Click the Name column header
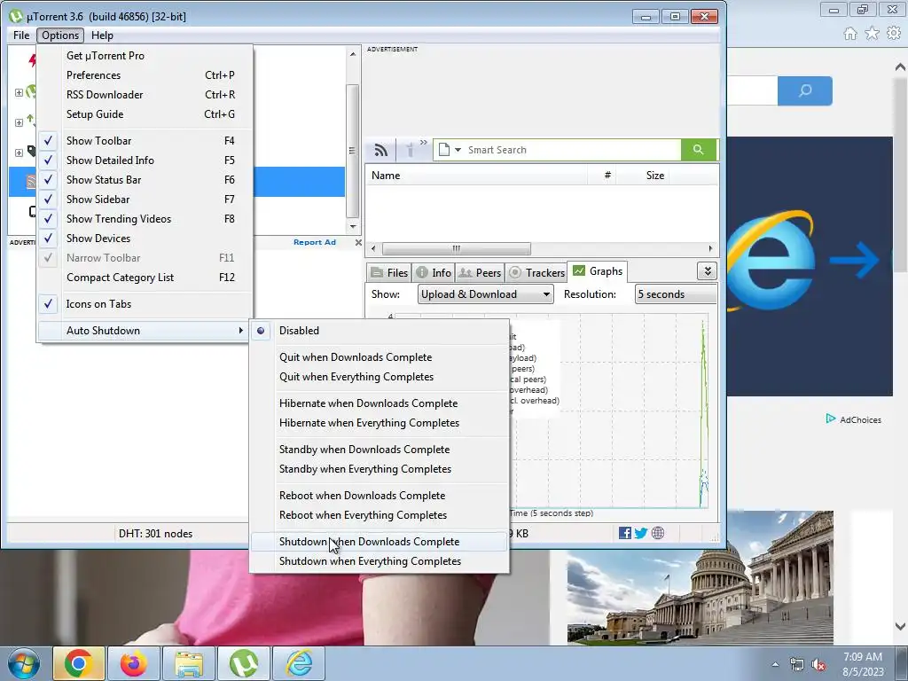908x681 pixels. click(x=476, y=176)
